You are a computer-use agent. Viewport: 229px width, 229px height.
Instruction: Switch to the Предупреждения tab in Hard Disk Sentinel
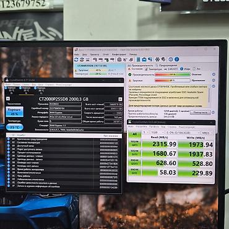click(x=166, y=66)
